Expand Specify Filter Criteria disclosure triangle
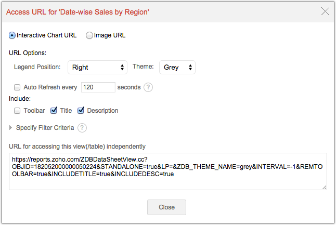 (11, 127)
